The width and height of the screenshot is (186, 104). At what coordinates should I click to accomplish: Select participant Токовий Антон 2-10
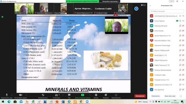167,80
